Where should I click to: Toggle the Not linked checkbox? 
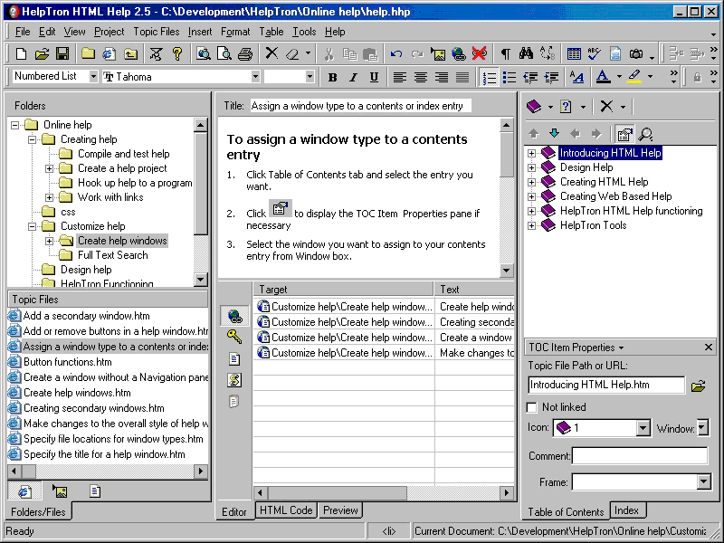pos(532,407)
